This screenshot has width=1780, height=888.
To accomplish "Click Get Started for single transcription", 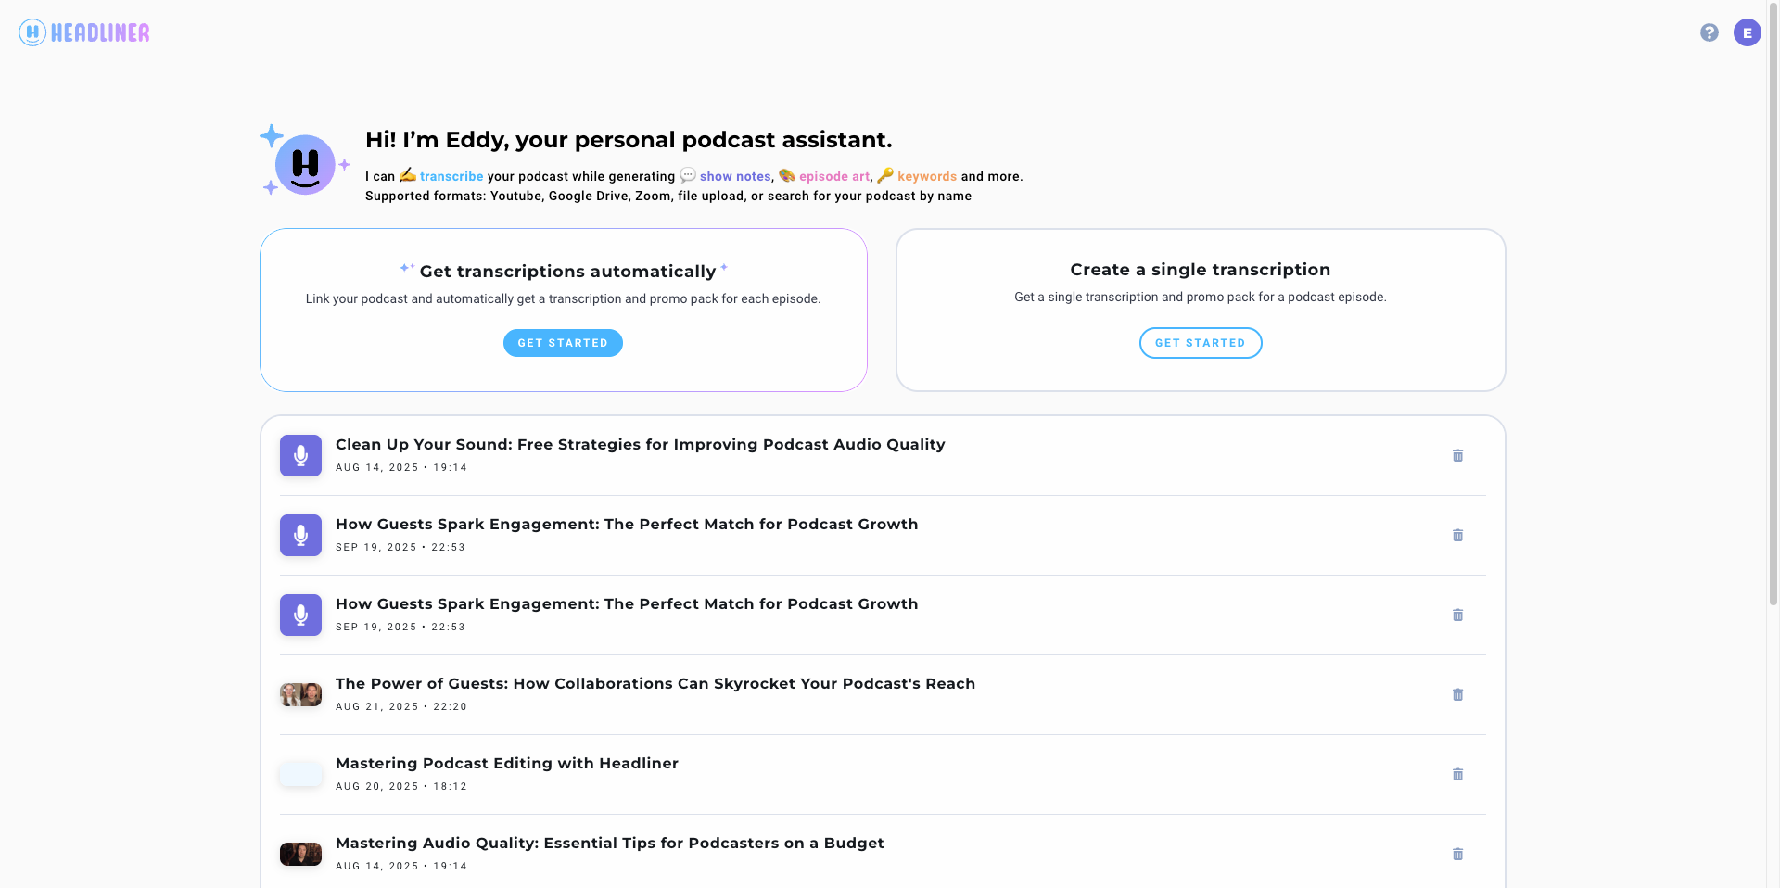I will click(x=1200, y=343).
